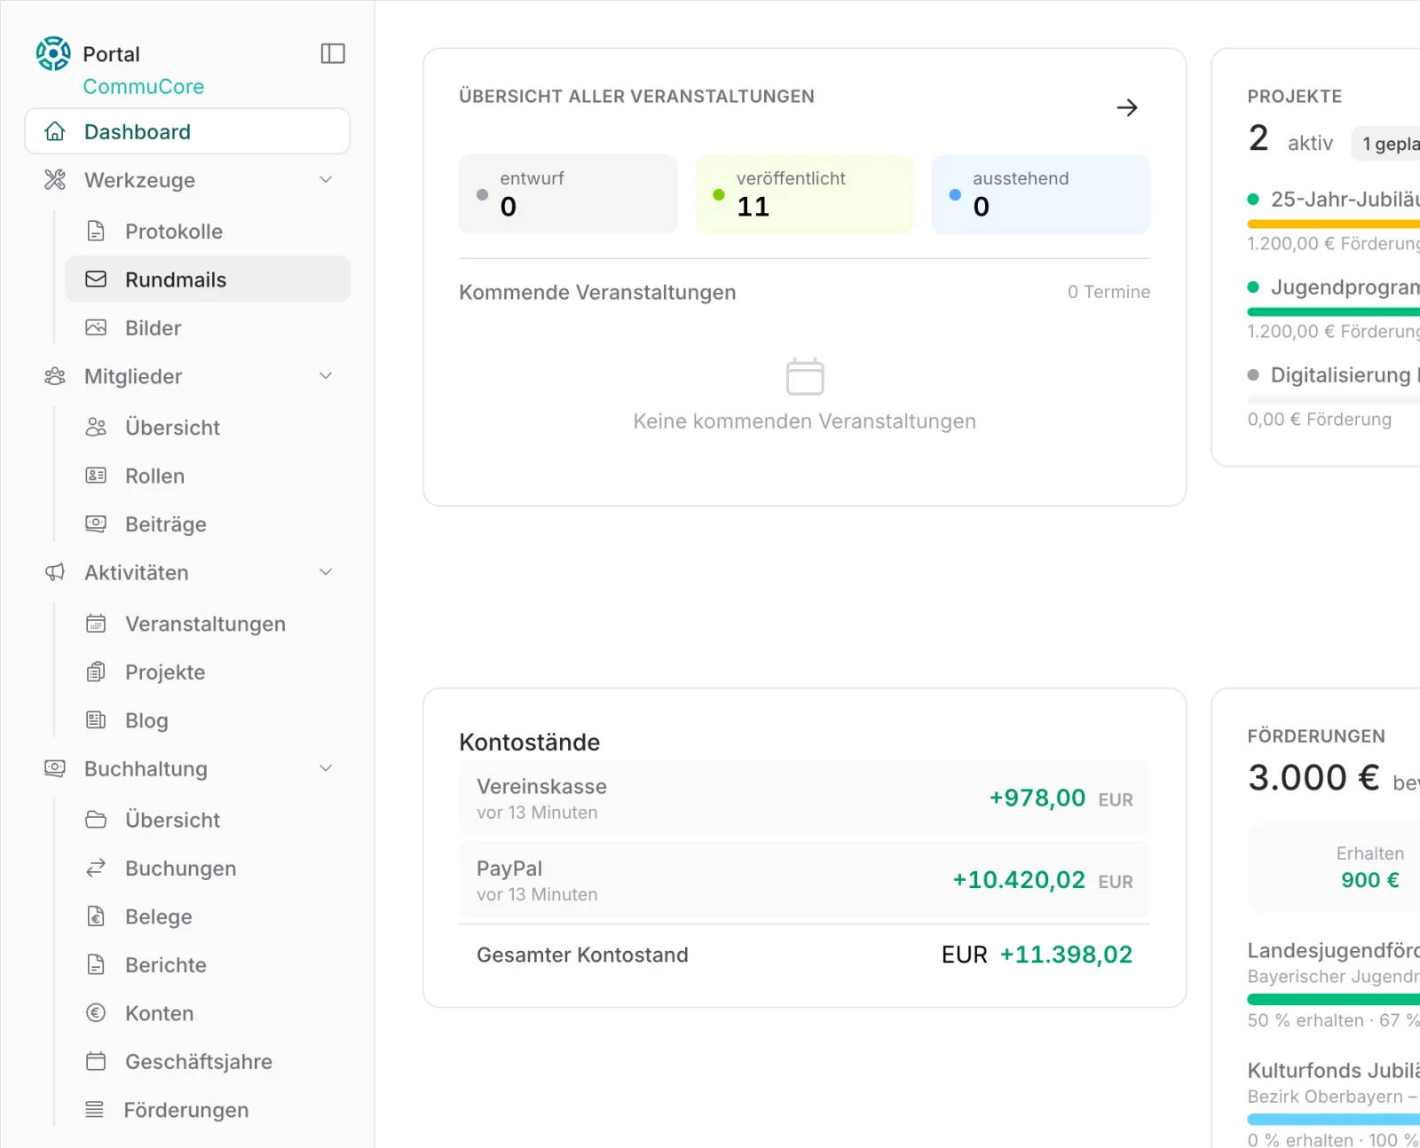Viewport: 1420px width, 1148px height.
Task: Toggle the sidebar panel icon
Action: [333, 53]
